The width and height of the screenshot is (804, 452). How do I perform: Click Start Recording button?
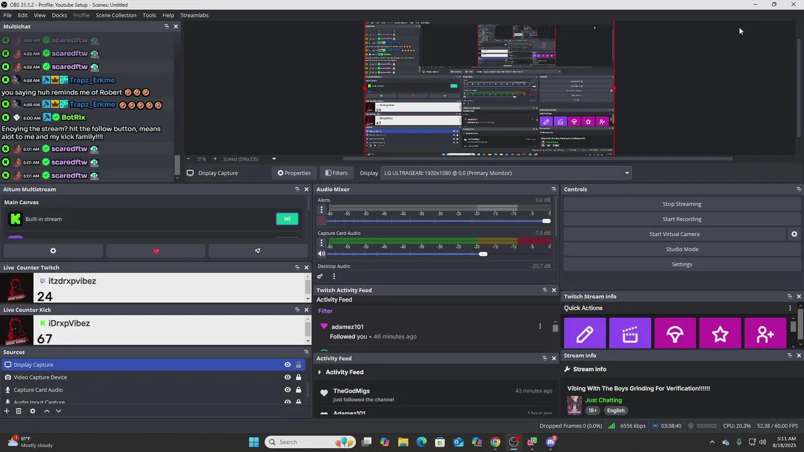click(x=682, y=219)
